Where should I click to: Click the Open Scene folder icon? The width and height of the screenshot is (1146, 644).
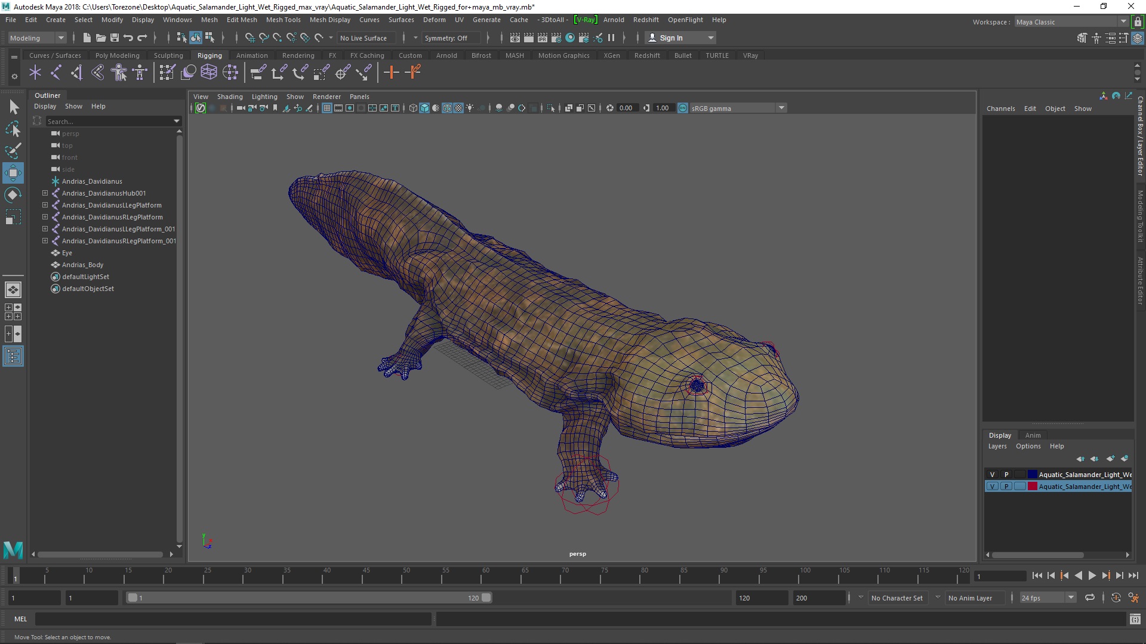pyautogui.click(x=101, y=38)
